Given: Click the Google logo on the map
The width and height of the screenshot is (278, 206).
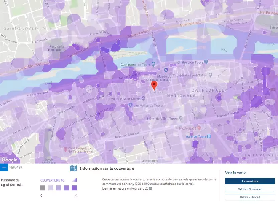Looking at the screenshot, I should tap(9, 160).
